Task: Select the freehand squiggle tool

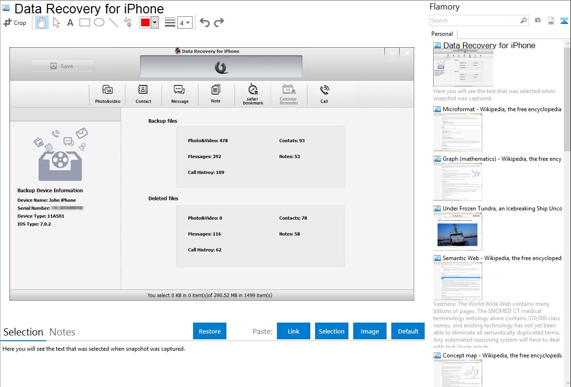Action: (x=128, y=22)
